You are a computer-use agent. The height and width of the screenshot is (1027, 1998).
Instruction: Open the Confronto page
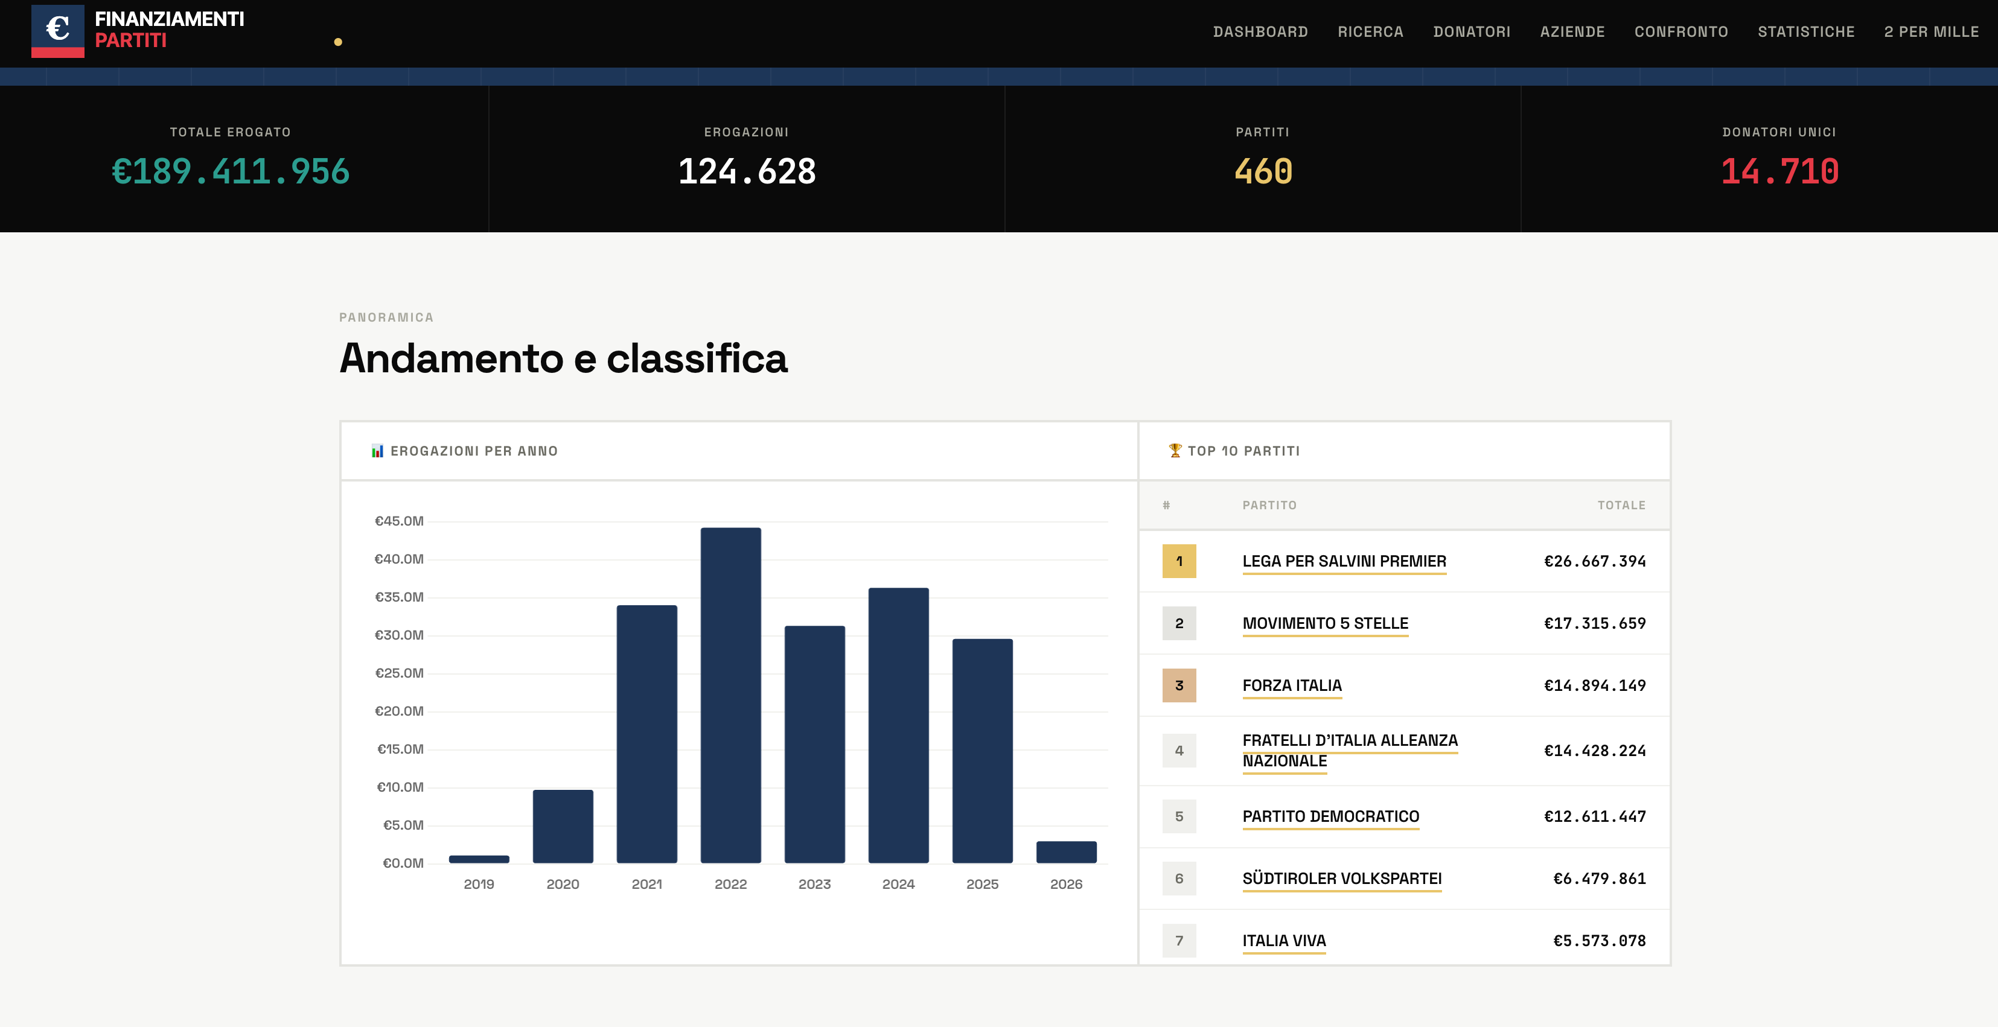[1680, 32]
